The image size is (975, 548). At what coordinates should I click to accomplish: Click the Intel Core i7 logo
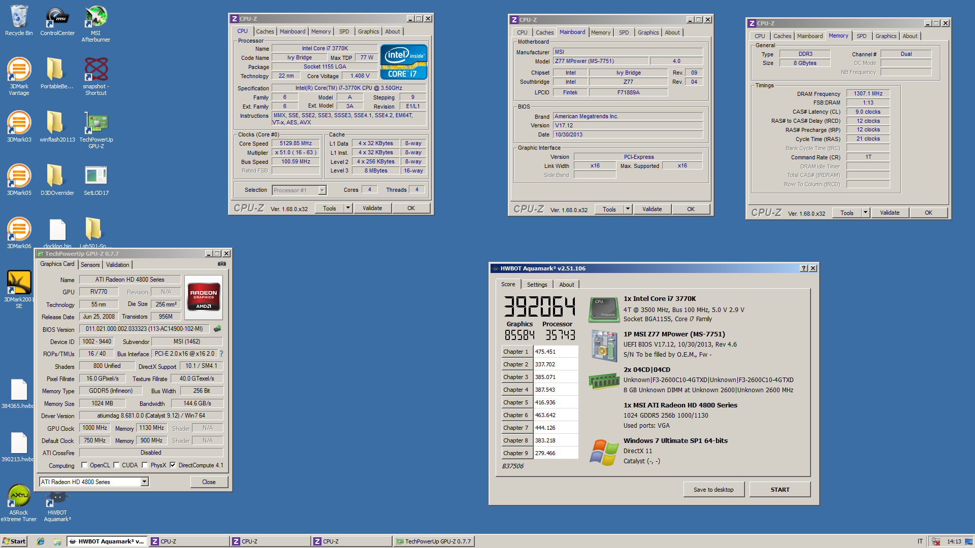(404, 62)
